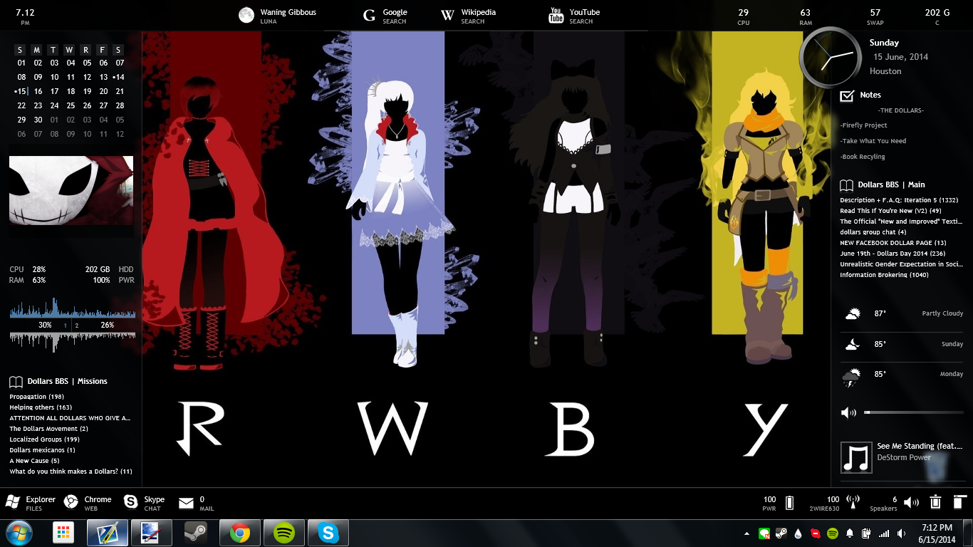
Task: Open 'Information Brokering (1040)' thread
Action: [x=884, y=275]
